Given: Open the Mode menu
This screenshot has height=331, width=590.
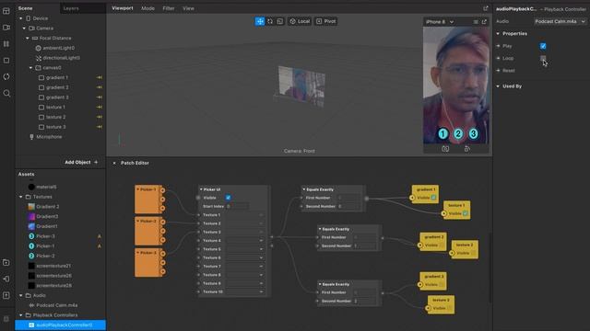Looking at the screenshot, I should point(147,8).
